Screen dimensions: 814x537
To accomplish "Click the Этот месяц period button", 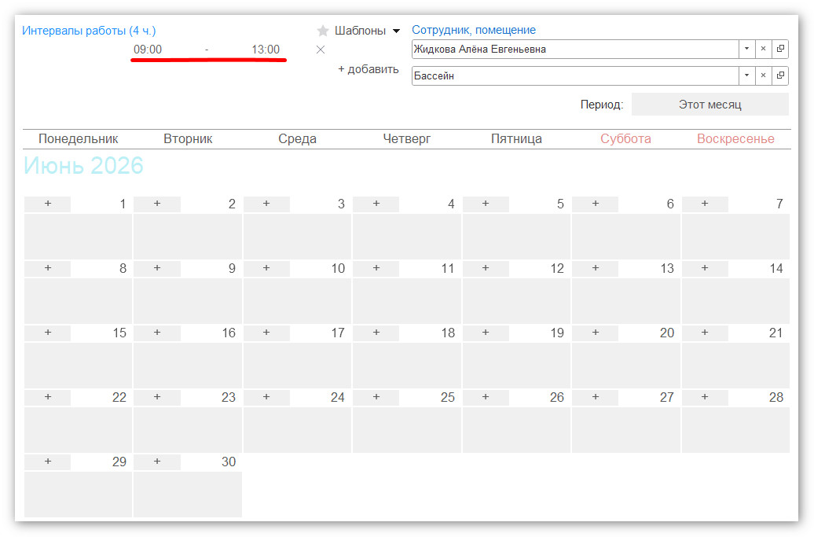I will [x=709, y=105].
